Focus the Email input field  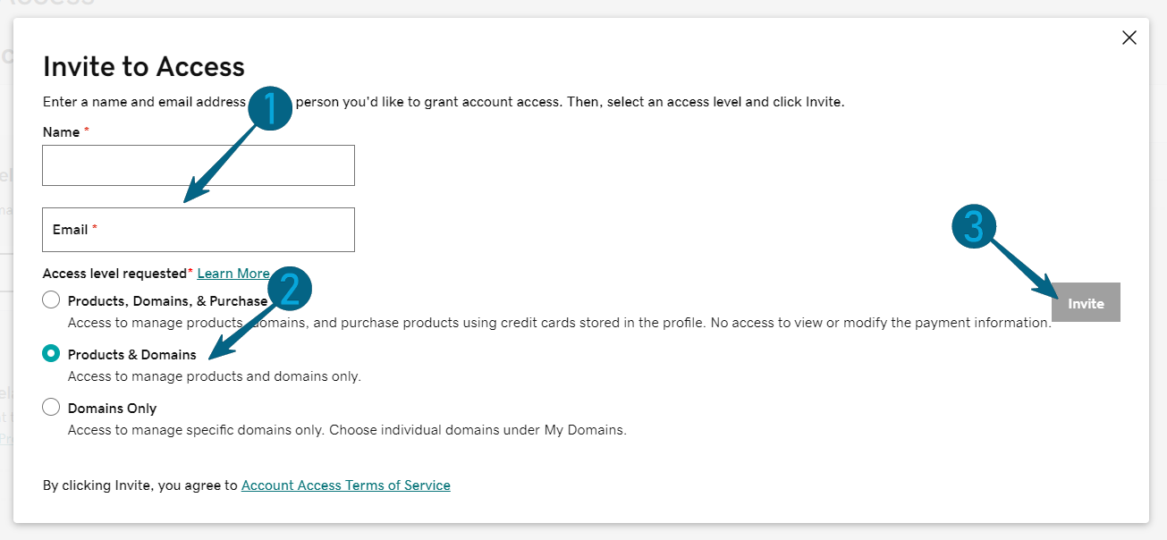[x=199, y=230]
